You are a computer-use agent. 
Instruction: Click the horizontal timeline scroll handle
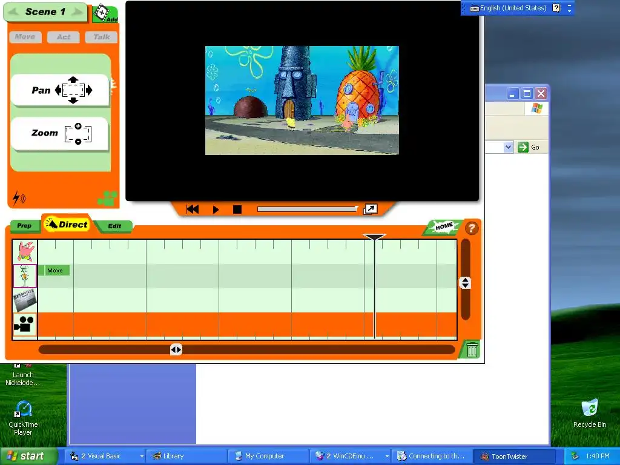[176, 349]
